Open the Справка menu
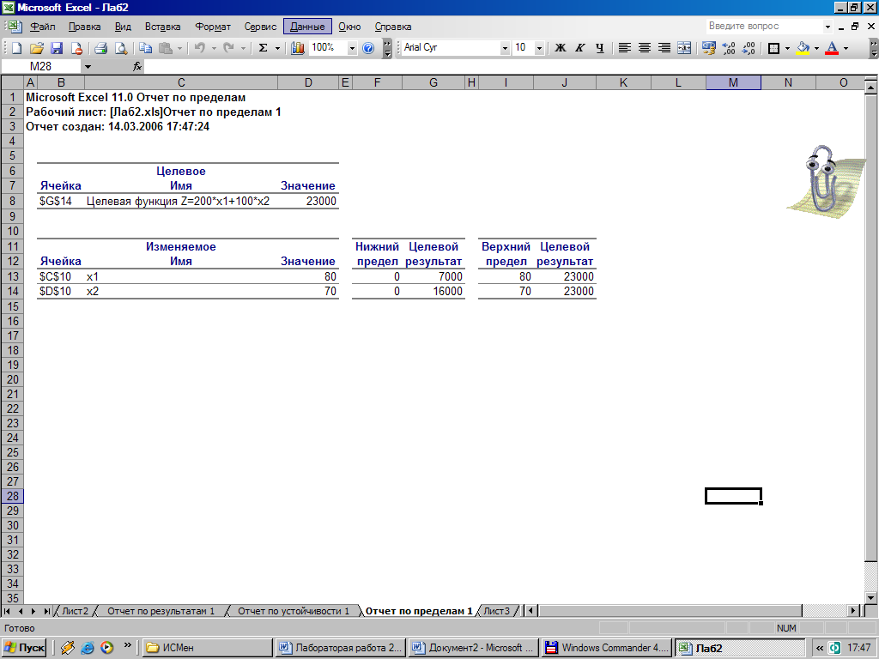The height and width of the screenshot is (659, 879). [x=393, y=27]
